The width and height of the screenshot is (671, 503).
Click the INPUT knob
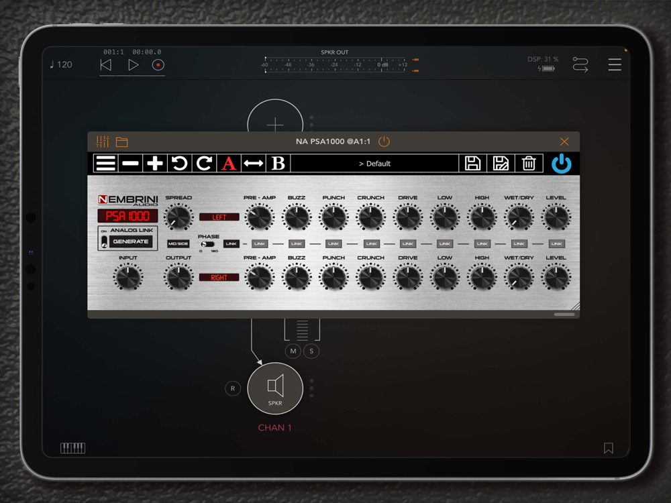point(128,277)
